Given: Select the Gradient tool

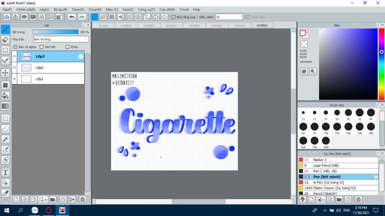Looking at the screenshot, I should click(x=5, y=106).
